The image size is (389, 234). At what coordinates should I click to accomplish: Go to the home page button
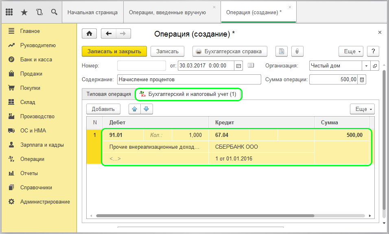[89, 33]
